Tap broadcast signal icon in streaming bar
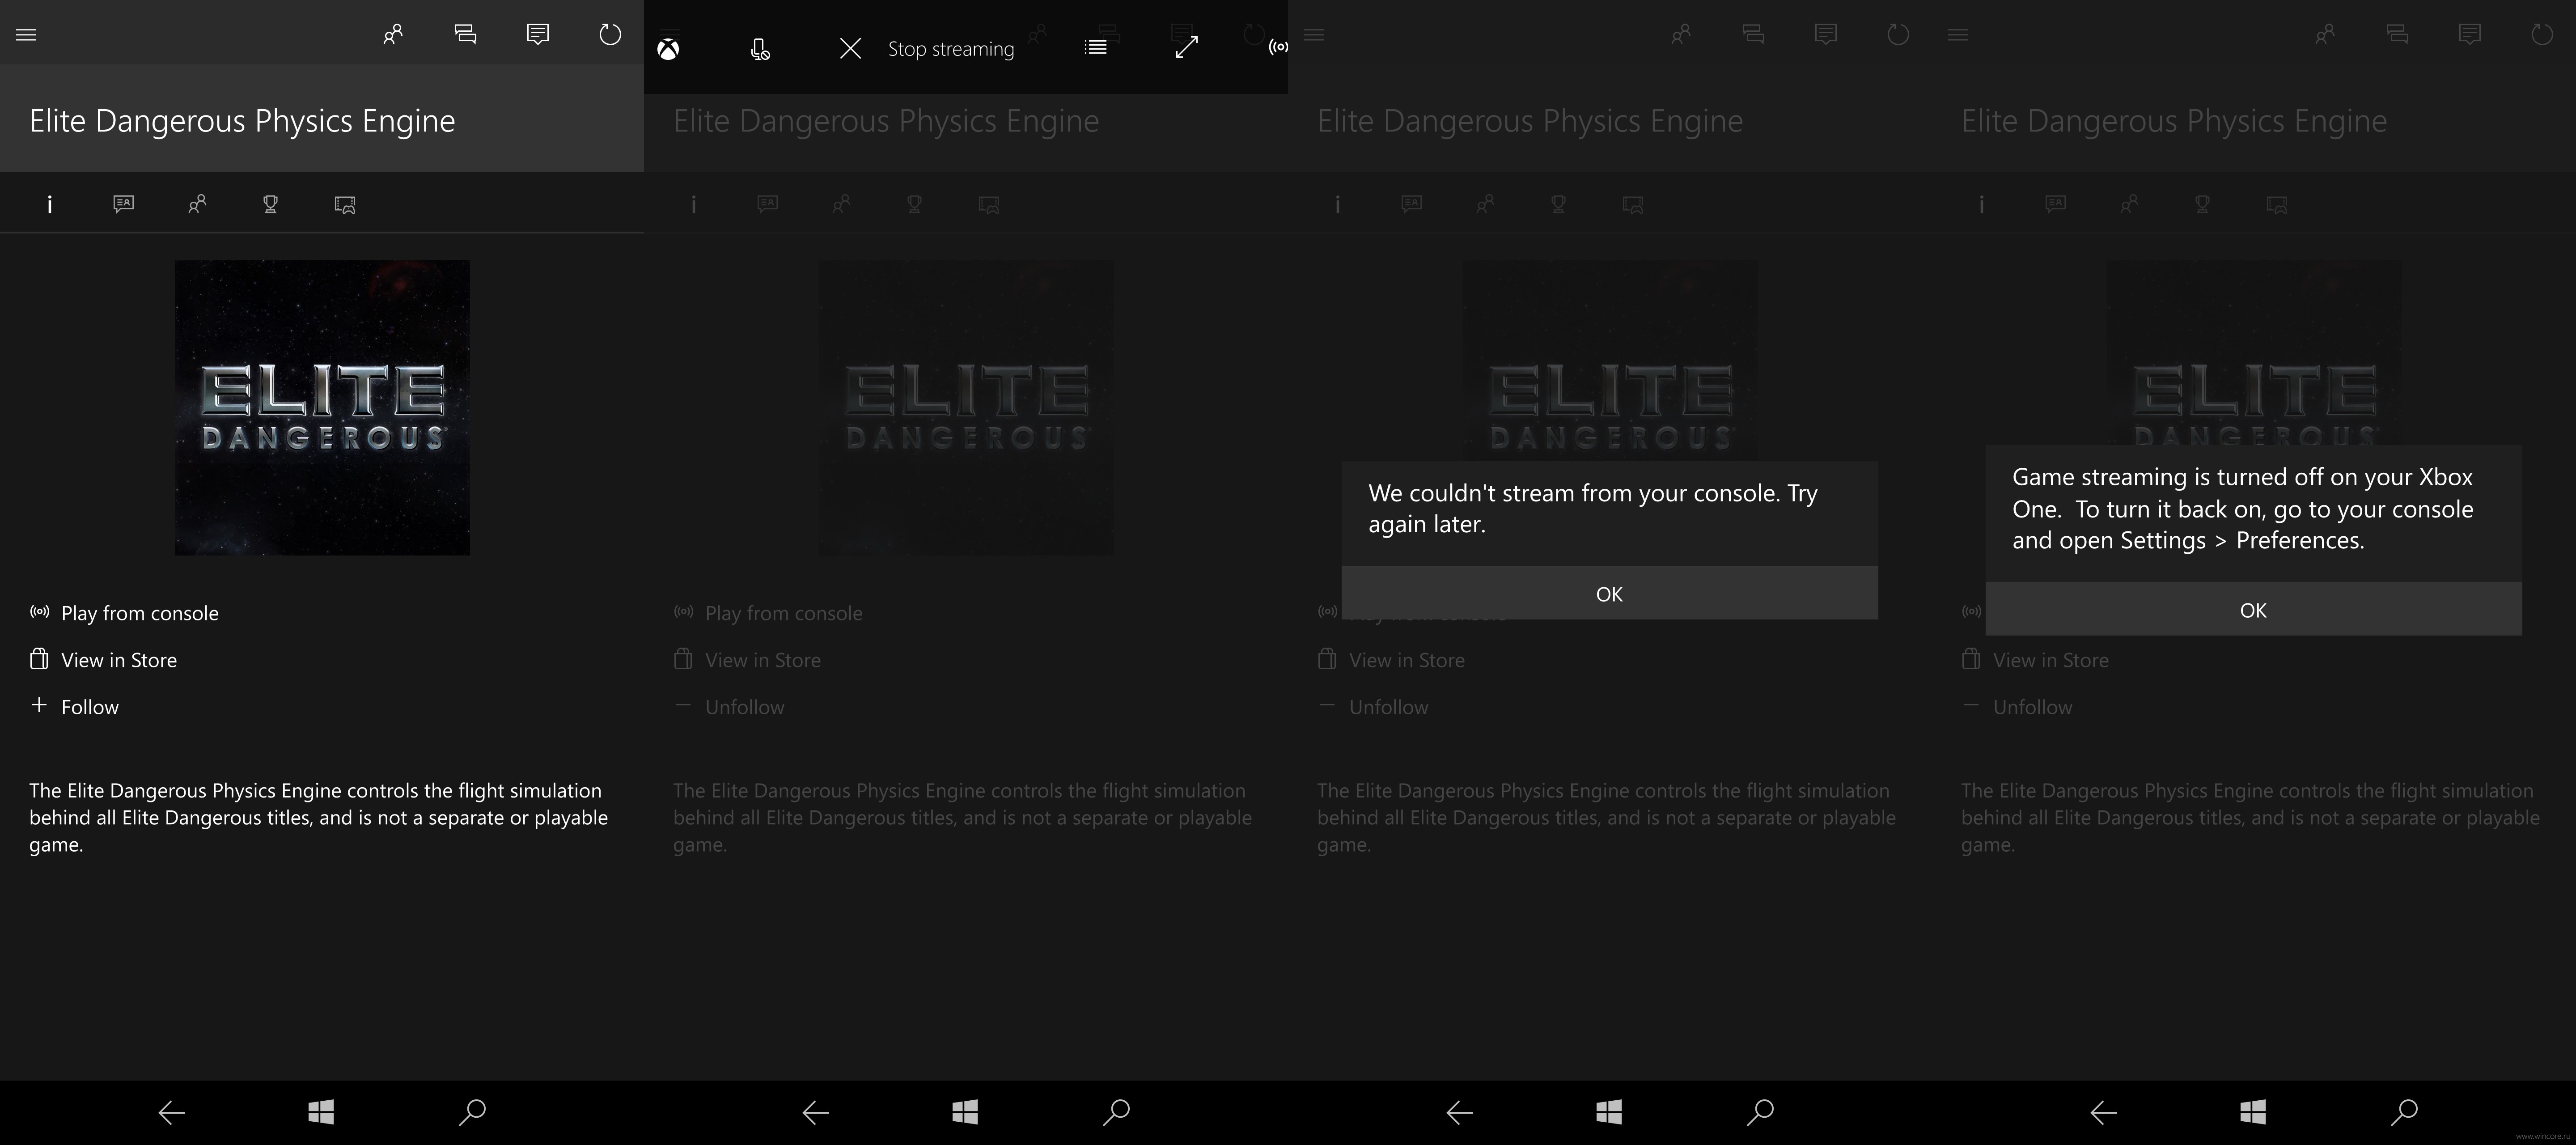This screenshot has width=2576, height=1145. pyautogui.click(x=1278, y=47)
